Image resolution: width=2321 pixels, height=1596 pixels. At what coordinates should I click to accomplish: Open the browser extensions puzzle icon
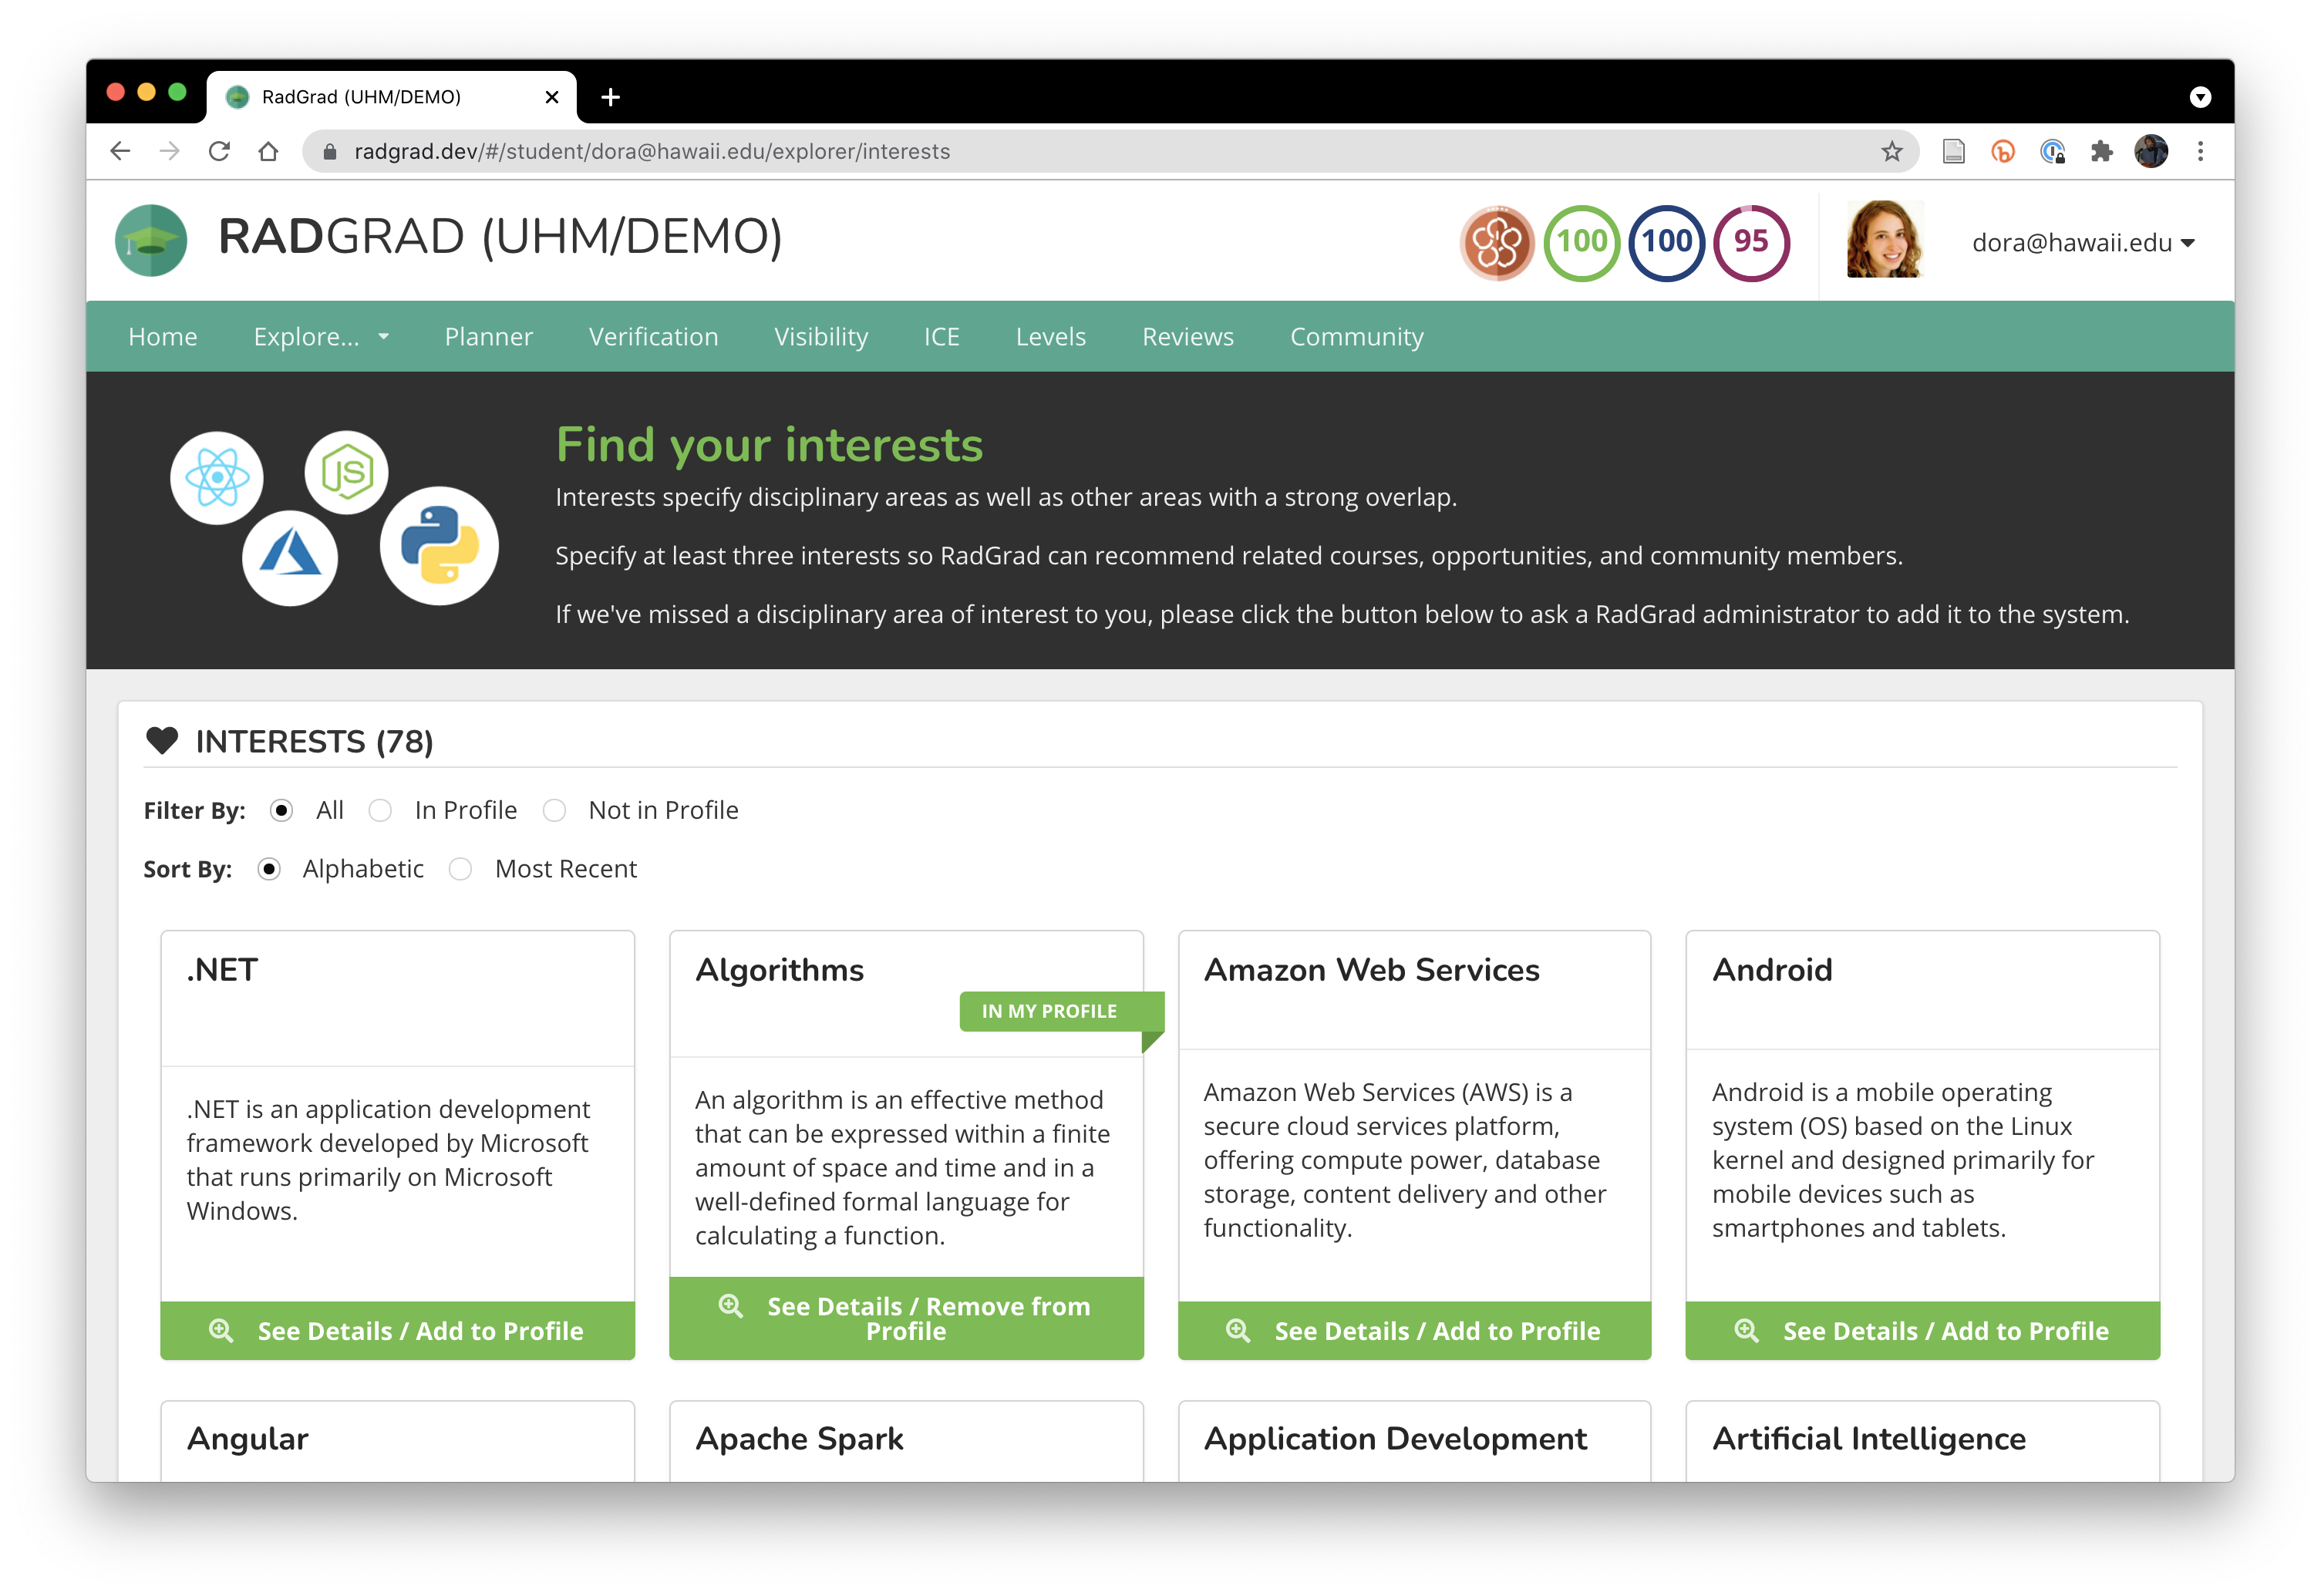coord(2101,152)
